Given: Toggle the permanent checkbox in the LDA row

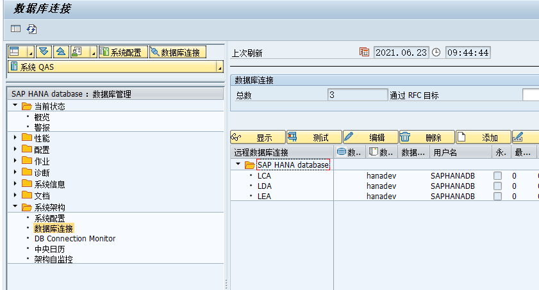Looking at the screenshot, I should coord(497,186).
